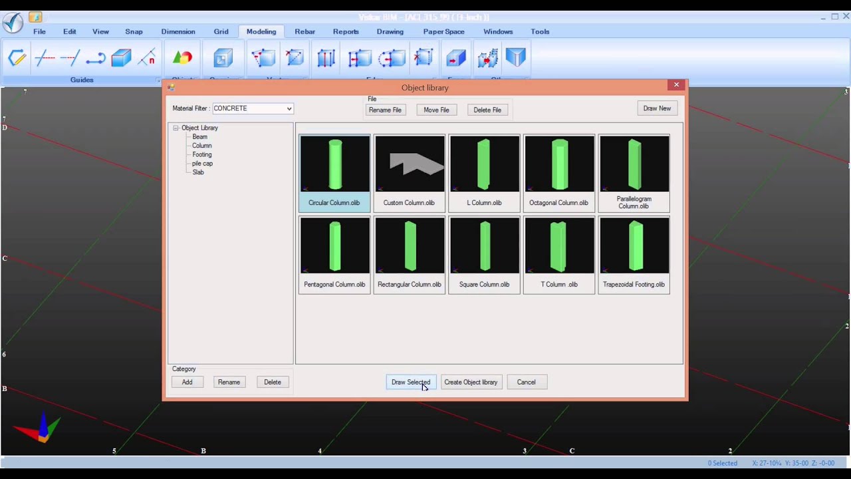Open the colored shapes Object icon
851x479 pixels.
pos(182,58)
